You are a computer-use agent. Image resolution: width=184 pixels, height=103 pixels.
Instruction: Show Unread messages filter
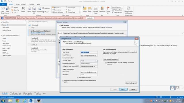35,25
